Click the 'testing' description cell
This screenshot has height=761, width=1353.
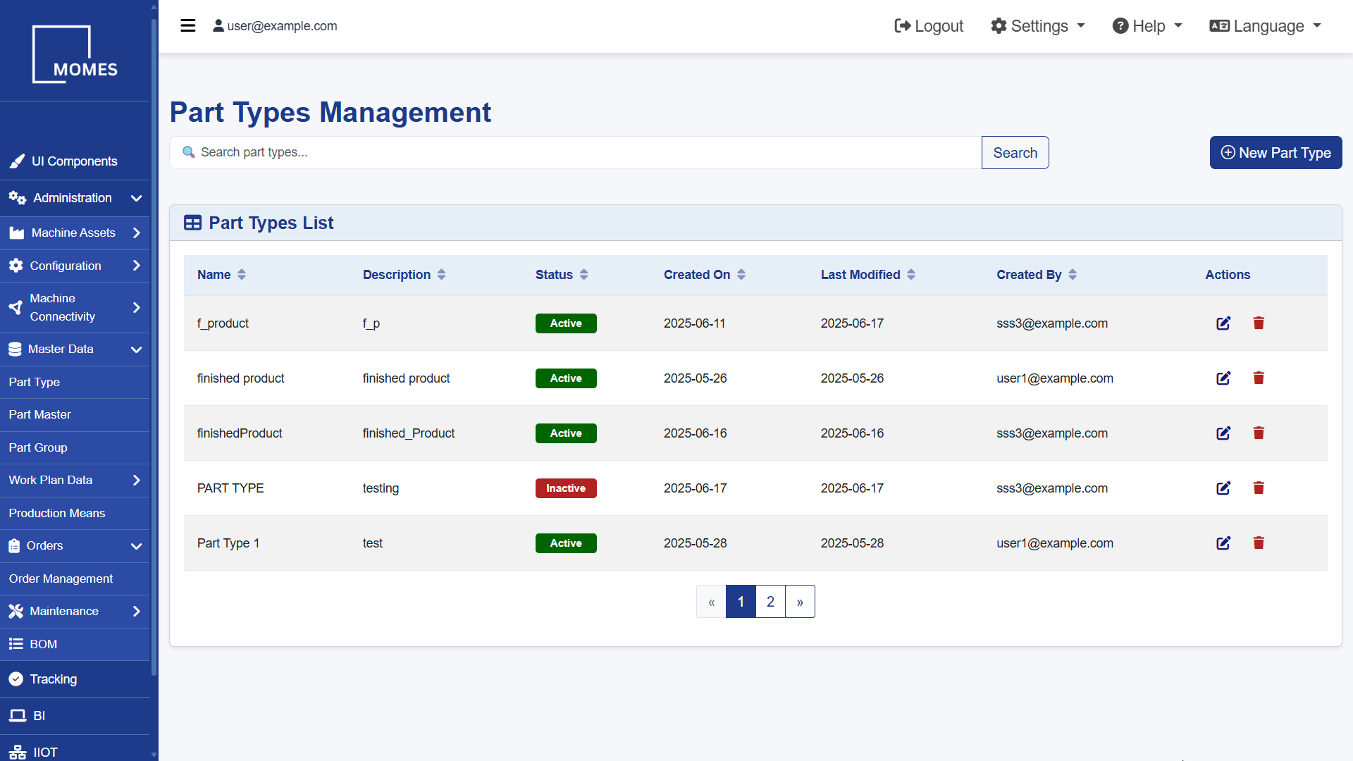(x=381, y=488)
